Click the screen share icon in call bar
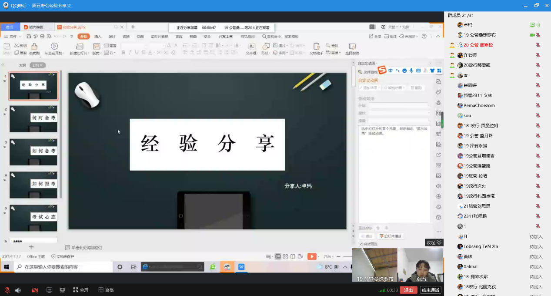This screenshot has height=296, width=551. coord(49,290)
